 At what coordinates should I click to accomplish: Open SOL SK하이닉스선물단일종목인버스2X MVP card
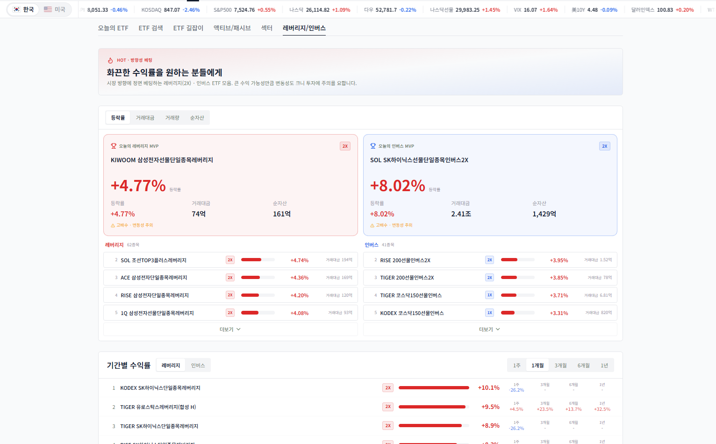coord(490,185)
